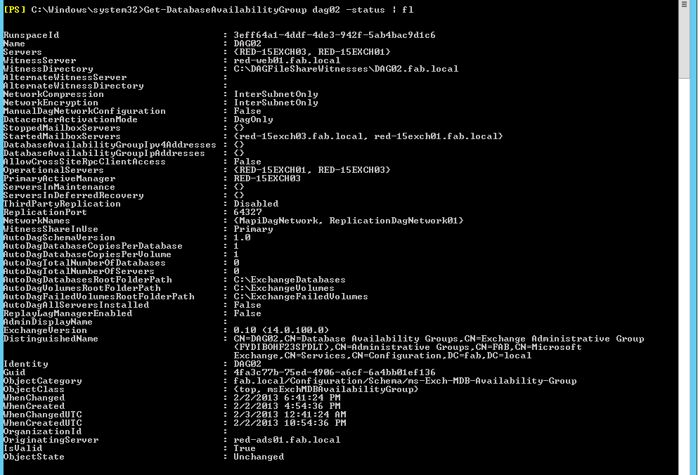Viewport: 698px width, 475px height.
Task: Click the RunspaceId GUID value
Action: point(335,35)
